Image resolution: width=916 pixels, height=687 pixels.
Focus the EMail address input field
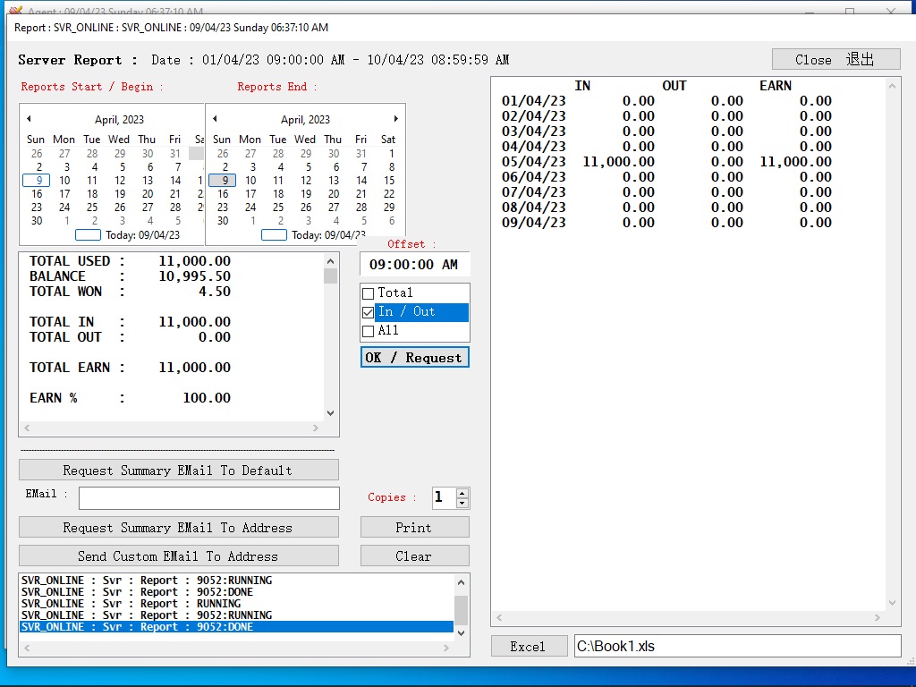pos(208,498)
